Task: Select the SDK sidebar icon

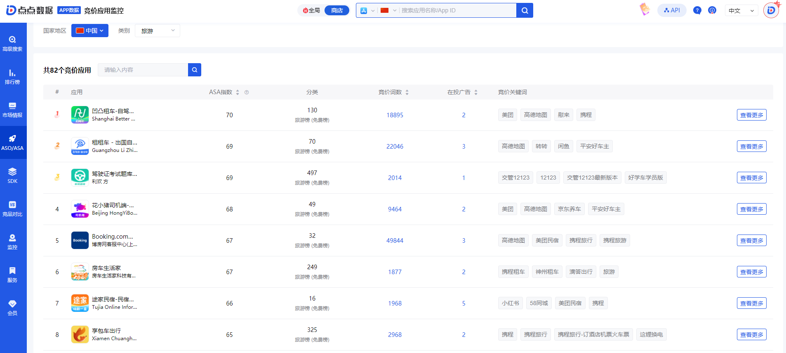Action: (12, 175)
